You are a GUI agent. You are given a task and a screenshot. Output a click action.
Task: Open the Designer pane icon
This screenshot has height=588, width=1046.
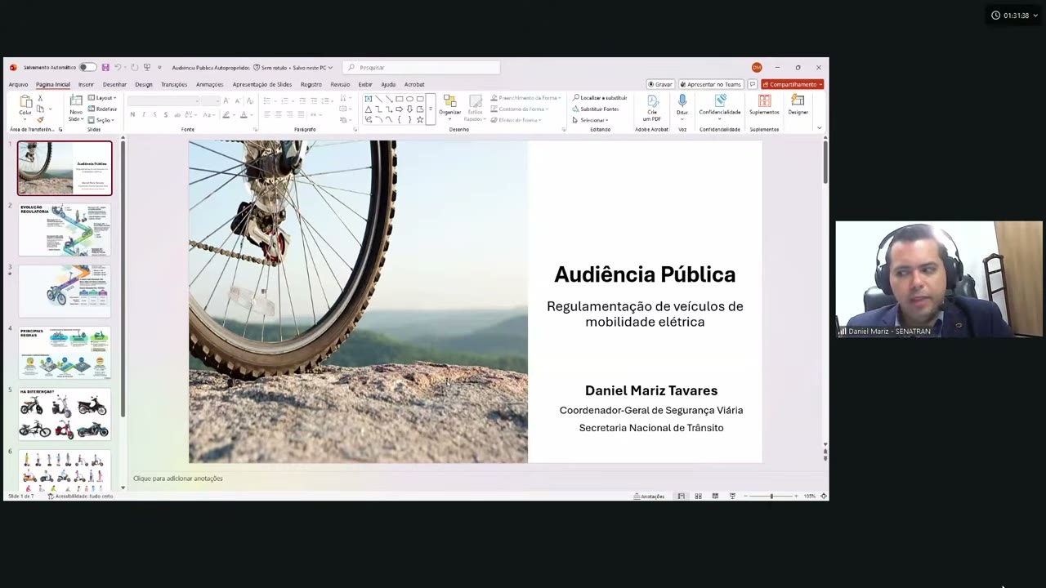point(798,101)
